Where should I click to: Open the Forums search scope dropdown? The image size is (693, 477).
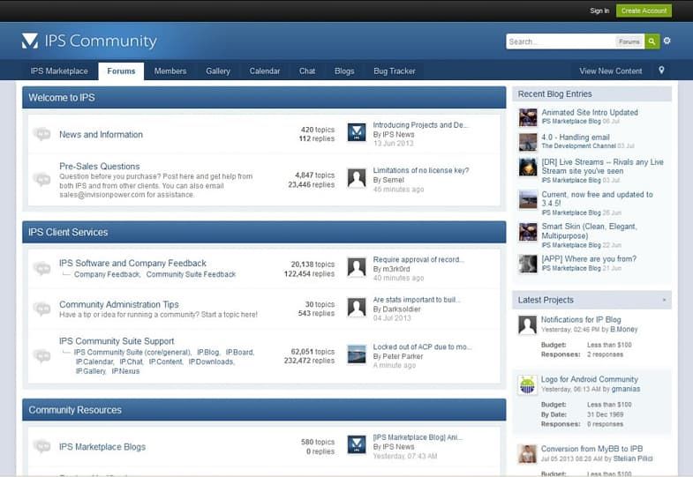[629, 41]
